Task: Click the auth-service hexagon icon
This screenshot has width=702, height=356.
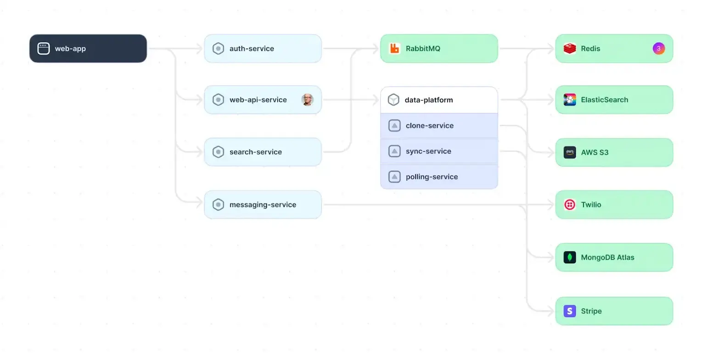Action: [x=218, y=49]
